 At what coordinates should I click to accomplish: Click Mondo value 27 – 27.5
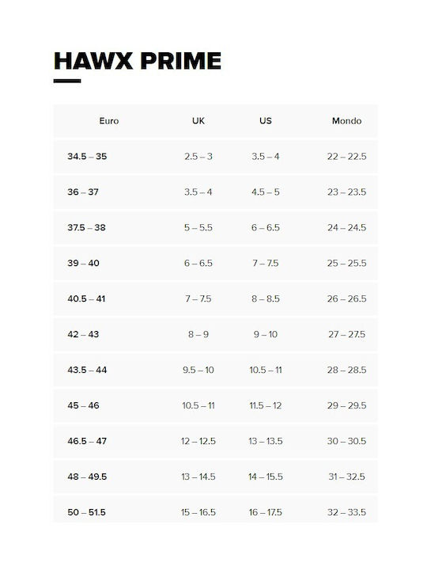click(x=347, y=334)
